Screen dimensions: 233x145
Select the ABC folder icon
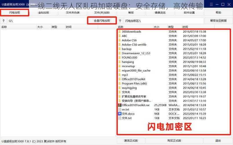coord(120,36)
